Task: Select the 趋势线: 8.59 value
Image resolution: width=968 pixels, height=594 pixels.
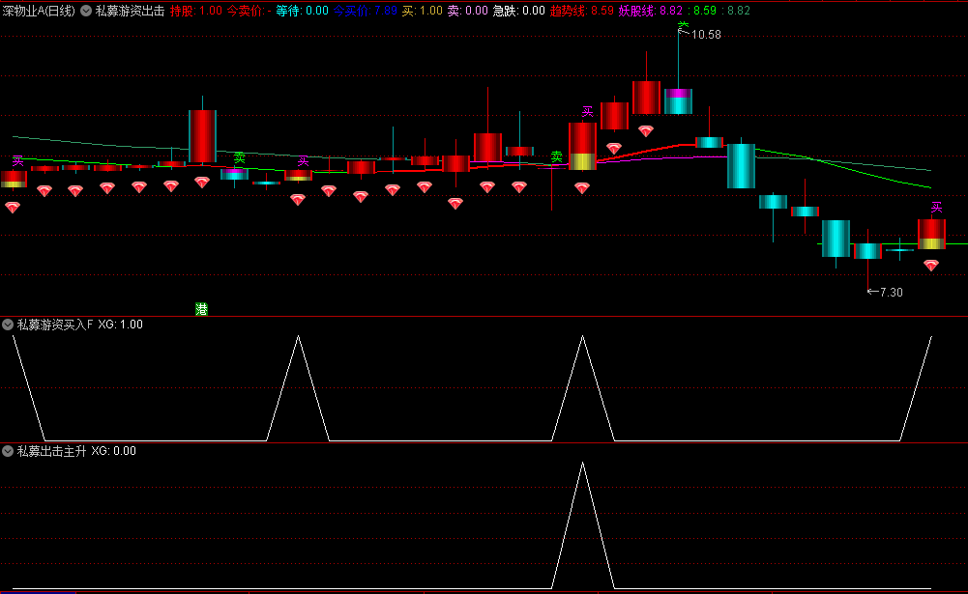Action: tap(582, 11)
